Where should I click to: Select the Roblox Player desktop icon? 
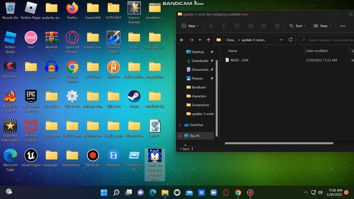point(31,11)
